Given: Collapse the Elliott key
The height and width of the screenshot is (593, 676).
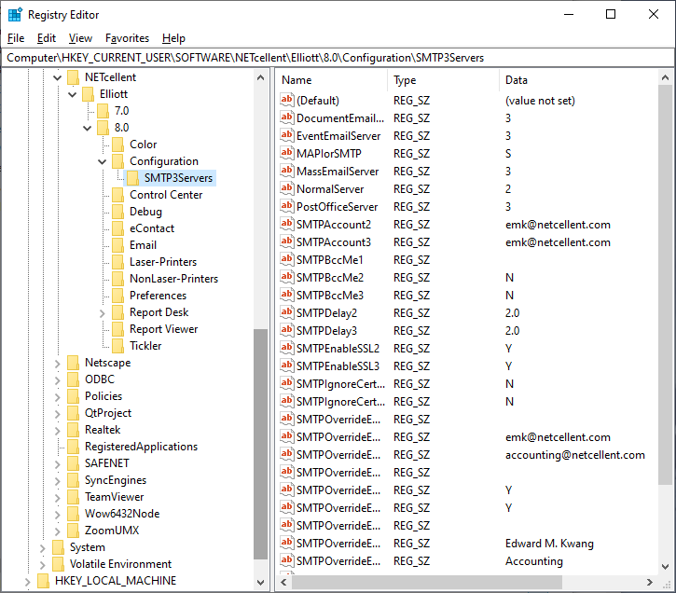Looking at the screenshot, I should click(x=73, y=94).
